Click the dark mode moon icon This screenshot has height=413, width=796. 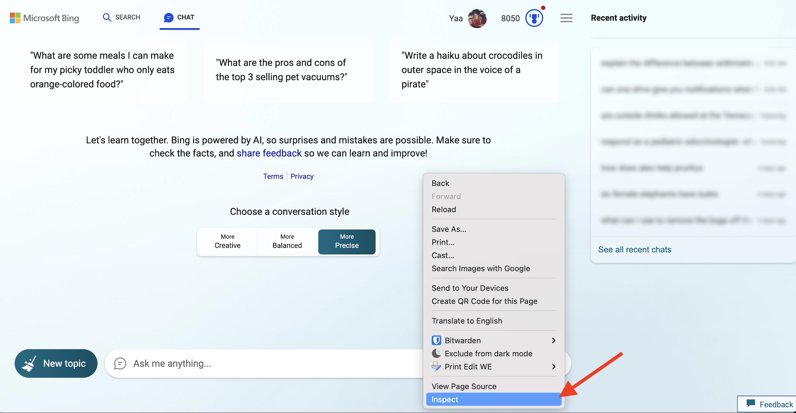coord(436,353)
